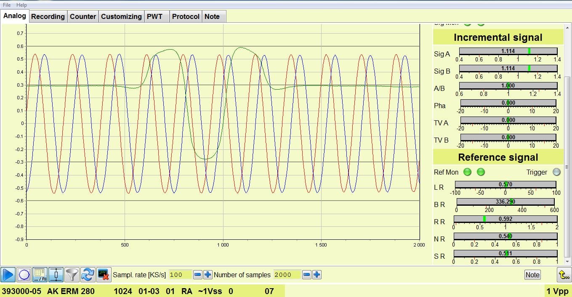Click the Ref Mon label
Viewport: 572px width, 297px height.
pyautogui.click(x=446, y=172)
